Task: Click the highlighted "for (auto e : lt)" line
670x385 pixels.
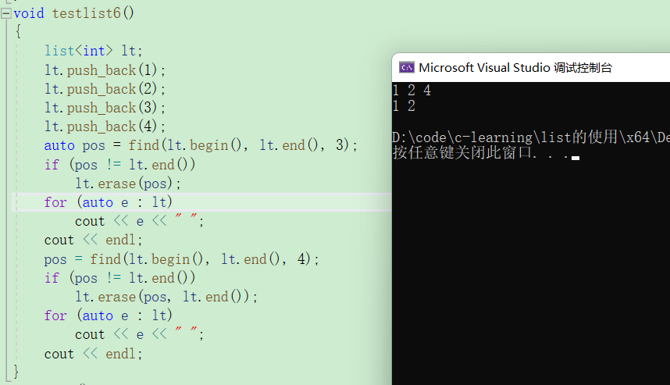Action: click(x=108, y=202)
